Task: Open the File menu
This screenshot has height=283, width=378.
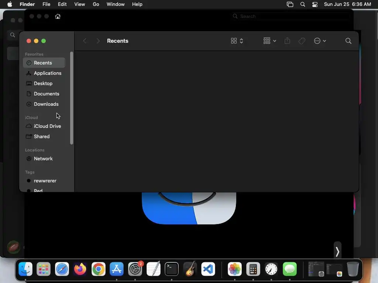Action: (x=46, y=4)
